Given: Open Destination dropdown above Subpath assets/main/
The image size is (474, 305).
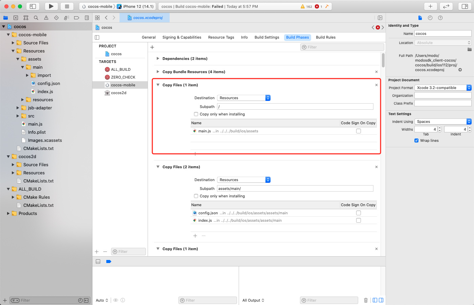Looking at the screenshot, I should click(x=244, y=180).
